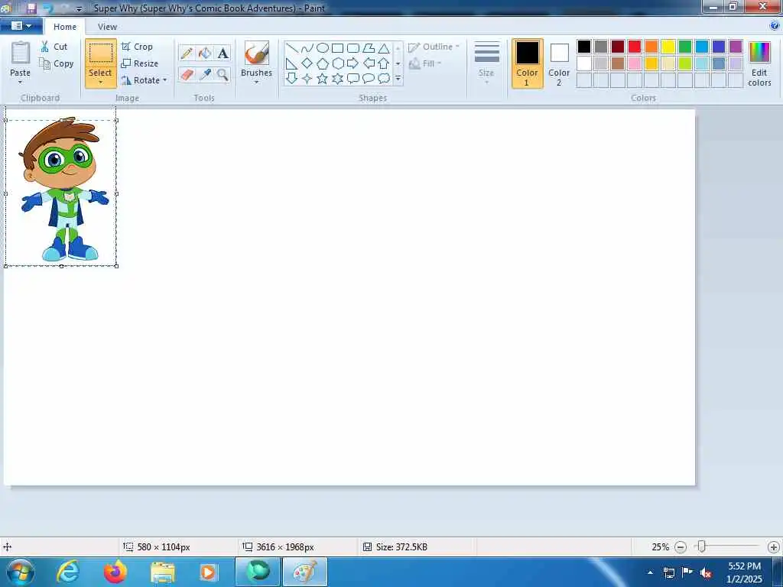Click the Cut button
The height and width of the screenshot is (587, 783).
[54, 47]
